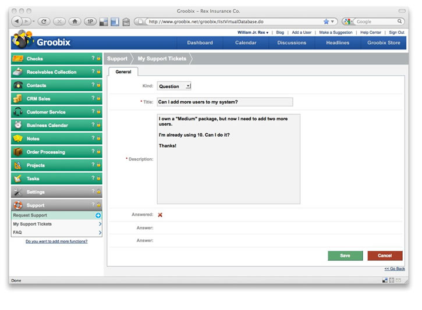Bookmark this page with the star icon
This screenshot has height=310, width=422.
(326, 22)
